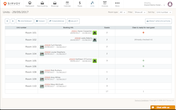Click the Already checked-in text for Room 102
The width and height of the screenshot is (176, 110).
[143, 40]
